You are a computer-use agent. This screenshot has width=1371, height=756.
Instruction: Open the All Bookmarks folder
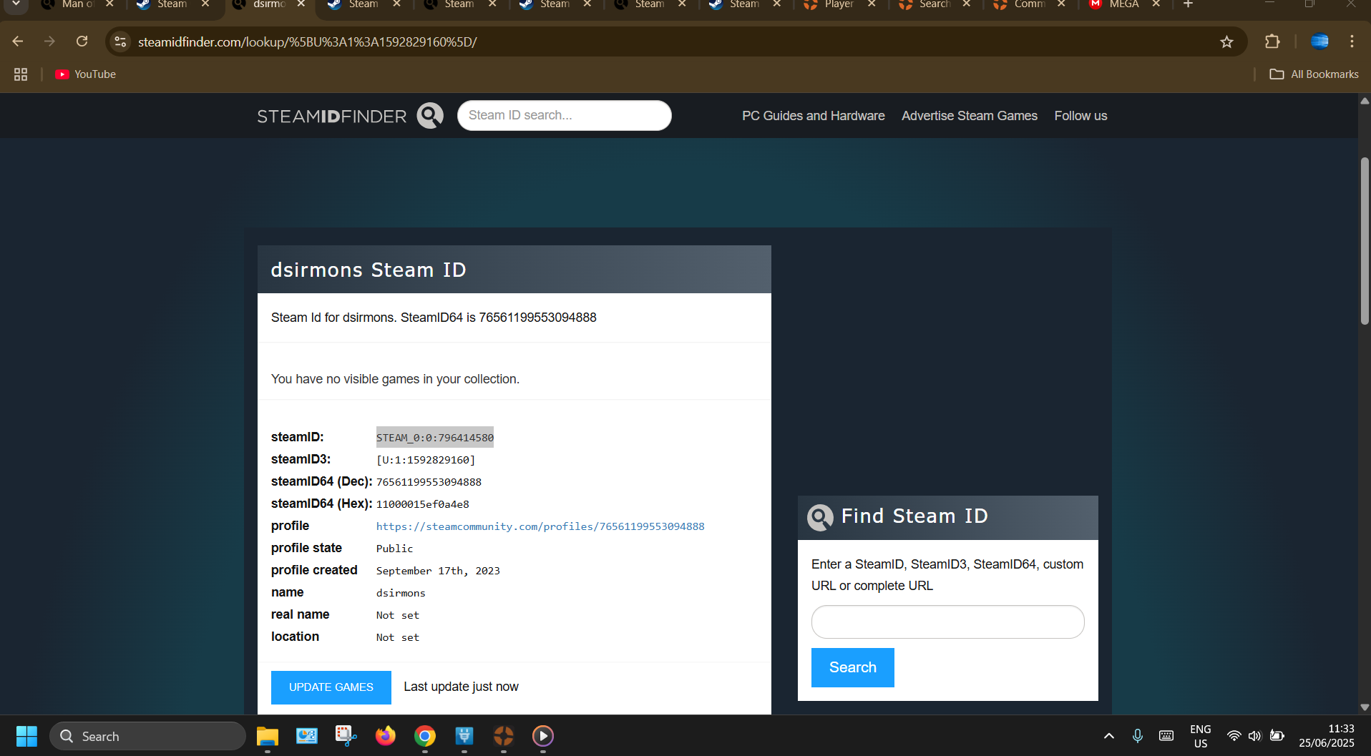click(x=1314, y=74)
